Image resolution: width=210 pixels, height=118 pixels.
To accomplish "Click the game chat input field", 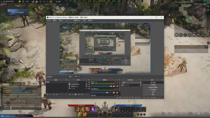I will (26, 108).
